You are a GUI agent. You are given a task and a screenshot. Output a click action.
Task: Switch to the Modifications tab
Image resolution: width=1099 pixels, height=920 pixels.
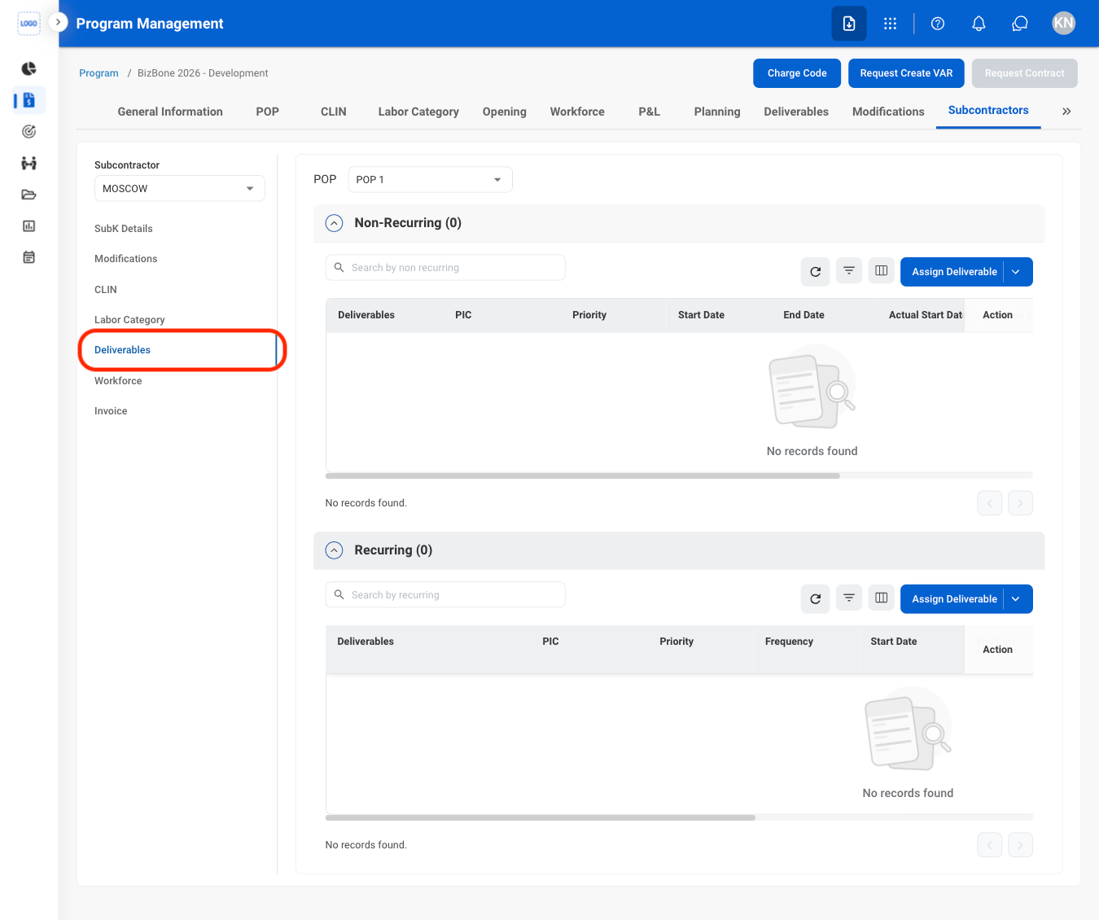click(888, 112)
